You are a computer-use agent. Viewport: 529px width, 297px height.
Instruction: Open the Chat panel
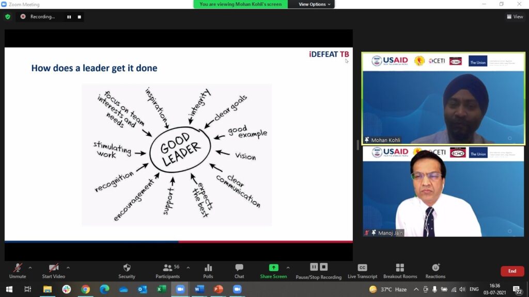239,268
